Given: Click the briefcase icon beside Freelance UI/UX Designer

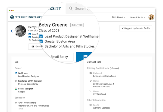Looking at the screenshot, I should (16, 81).
